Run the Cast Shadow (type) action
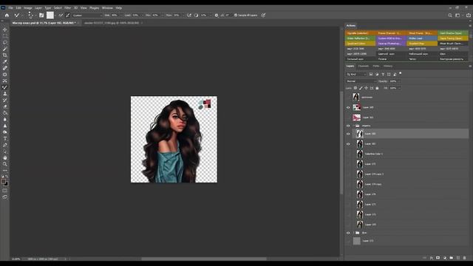Image resolution: width=473 pixels, height=266 pixels. pyautogui.click(x=453, y=33)
